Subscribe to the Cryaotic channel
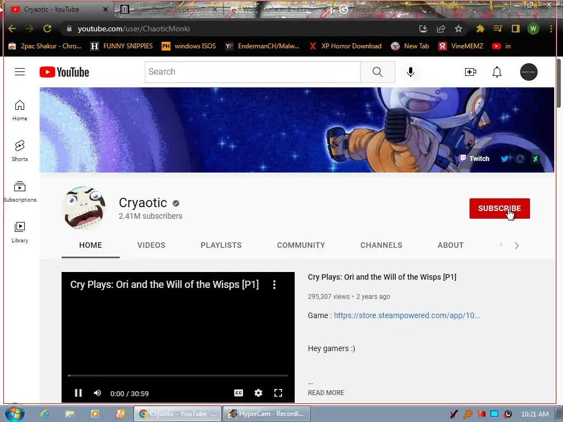Viewport: 563px width, 422px height. point(499,208)
